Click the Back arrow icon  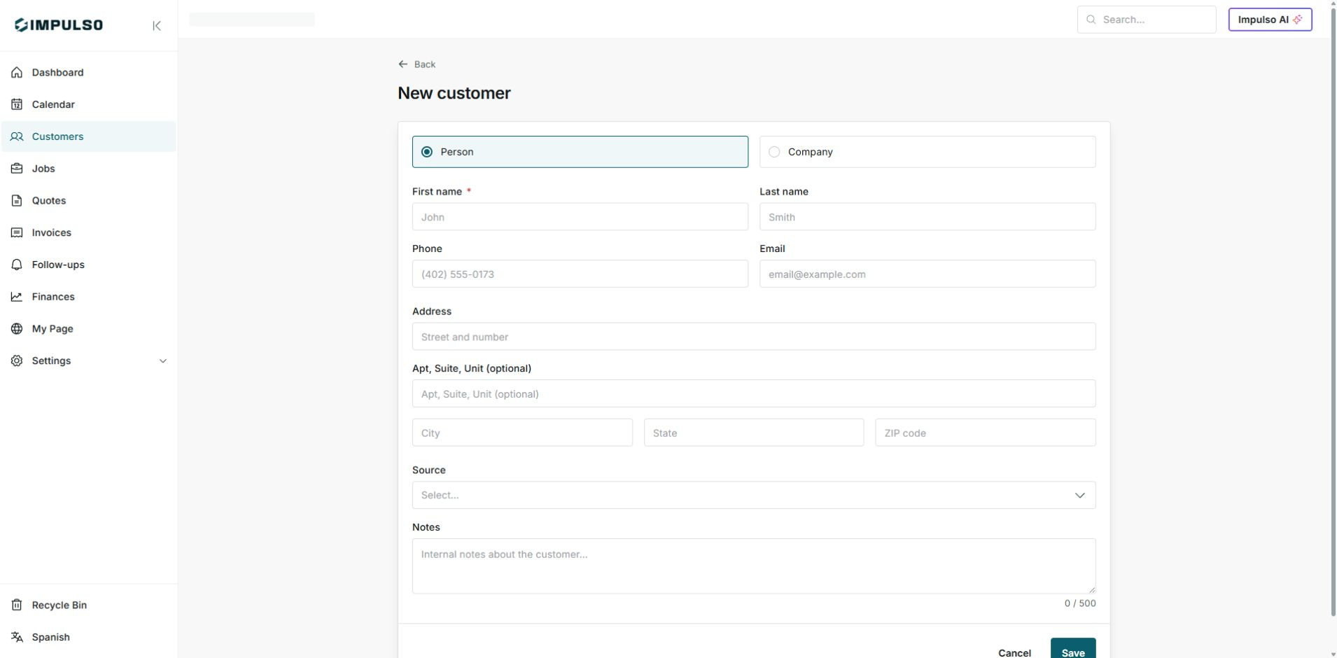click(402, 64)
